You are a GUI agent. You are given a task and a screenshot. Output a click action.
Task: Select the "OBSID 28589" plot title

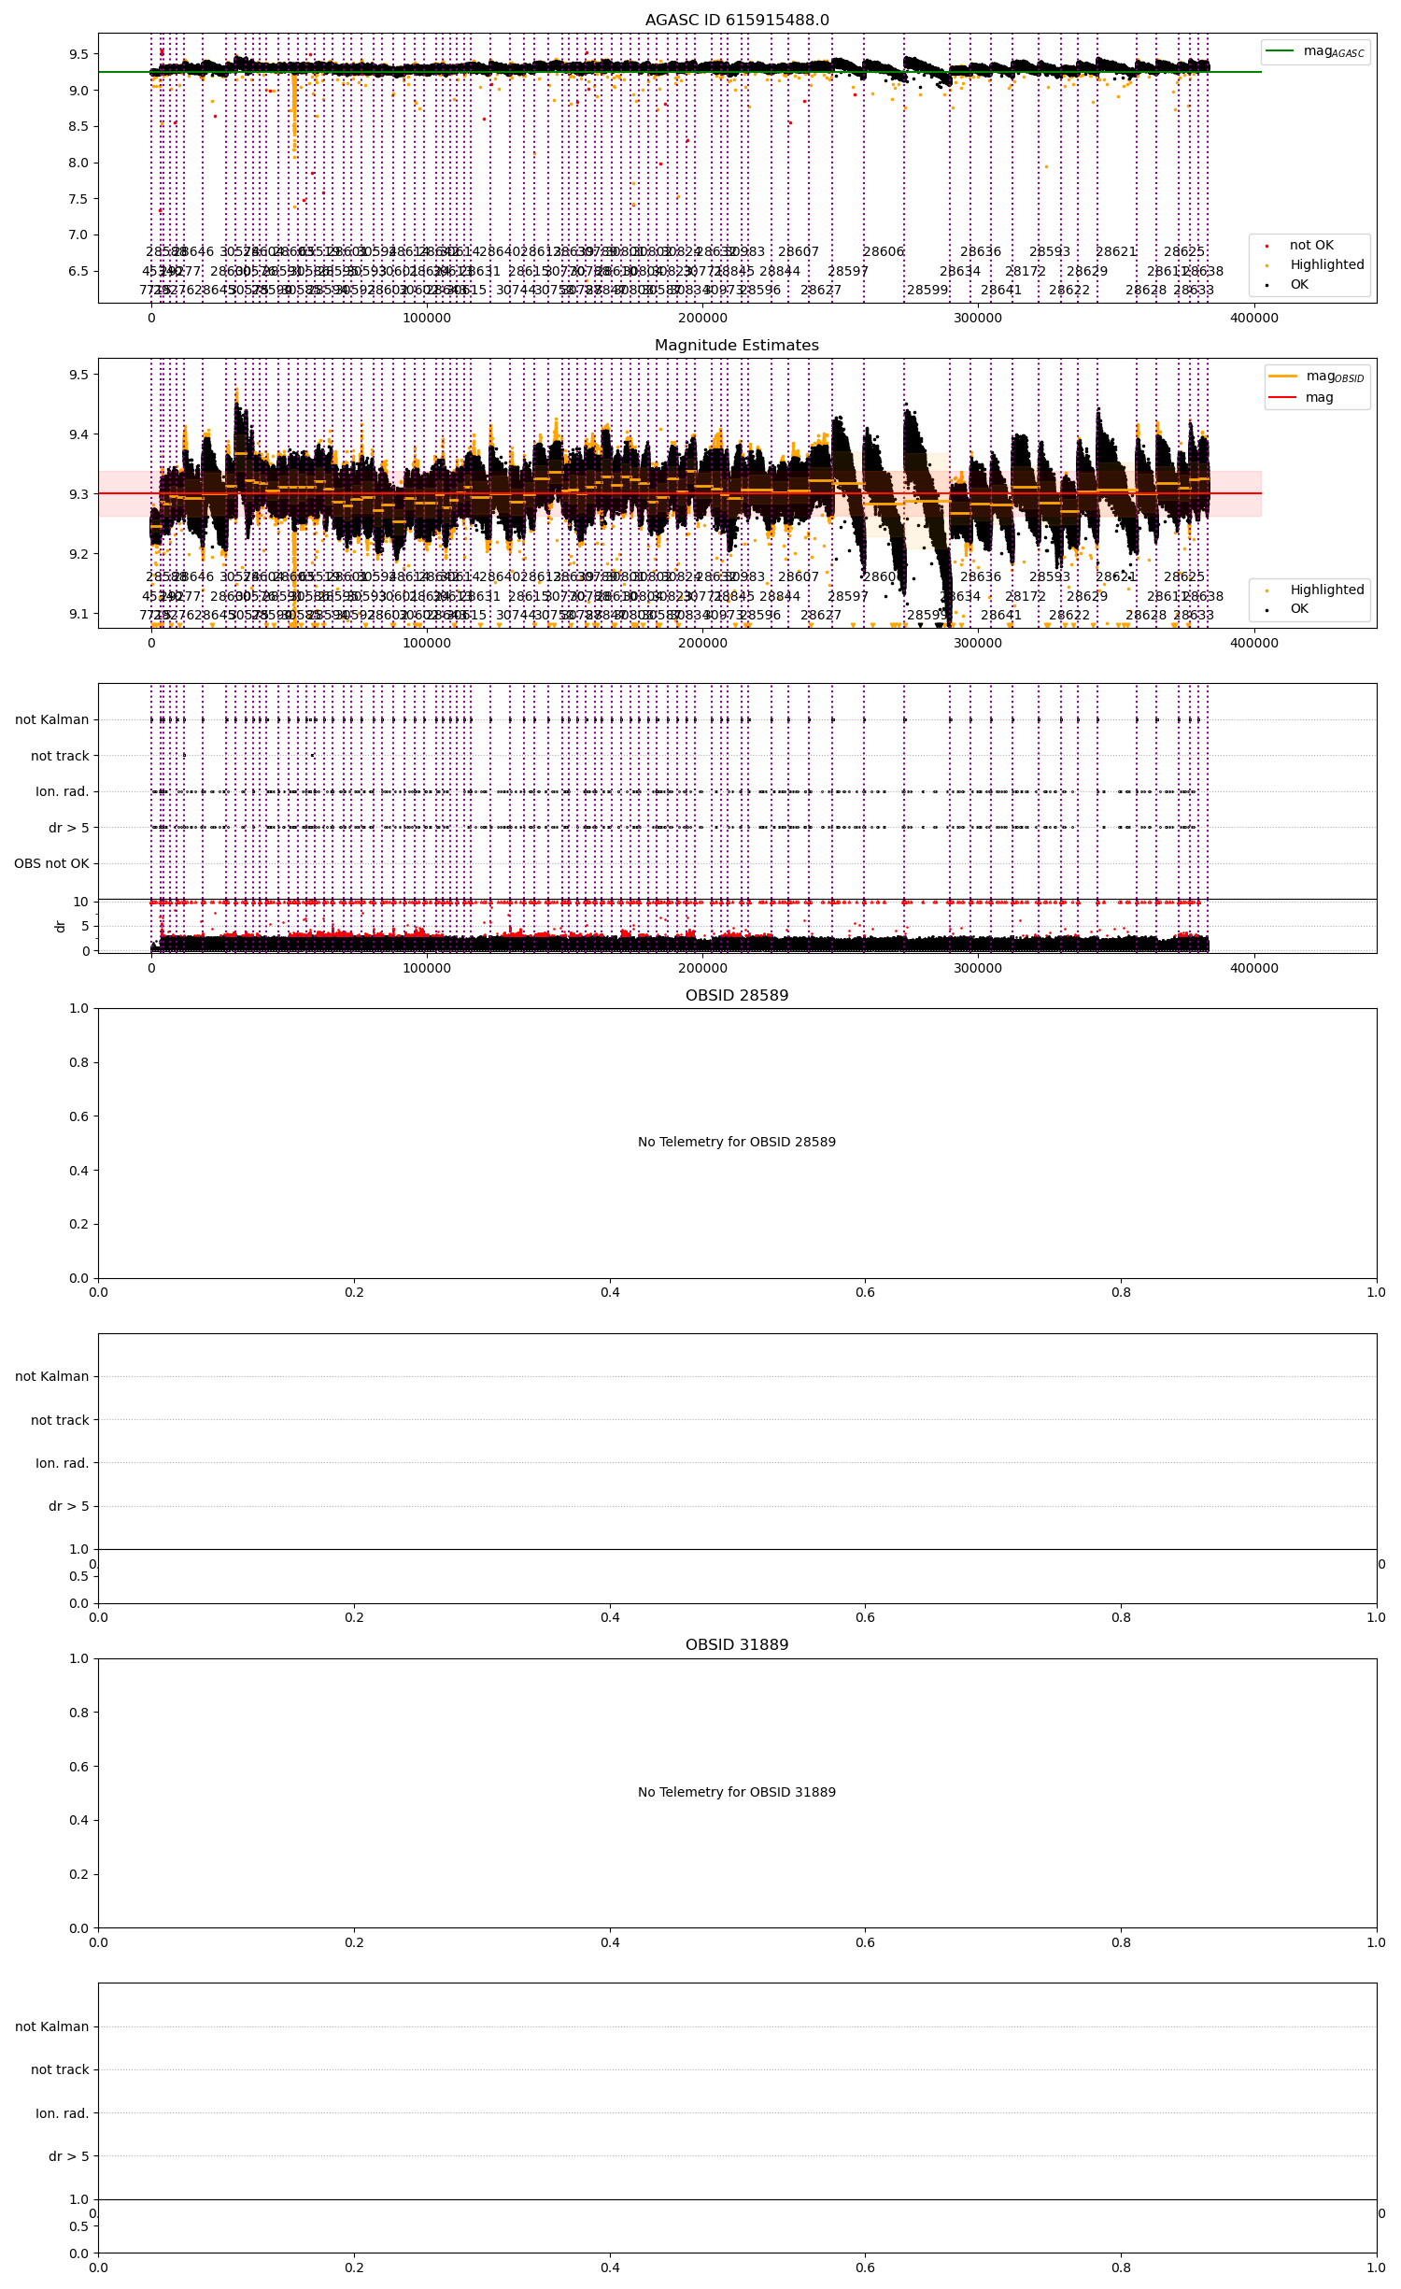click(737, 996)
